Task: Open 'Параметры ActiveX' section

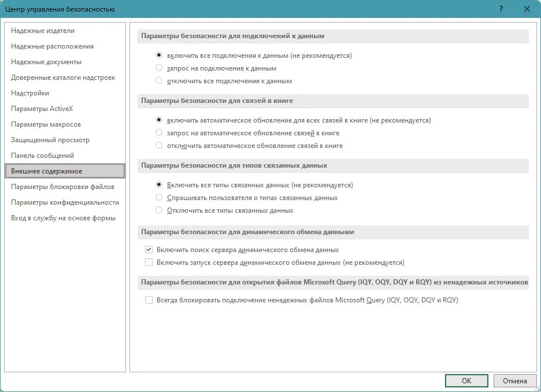Action: [42, 109]
